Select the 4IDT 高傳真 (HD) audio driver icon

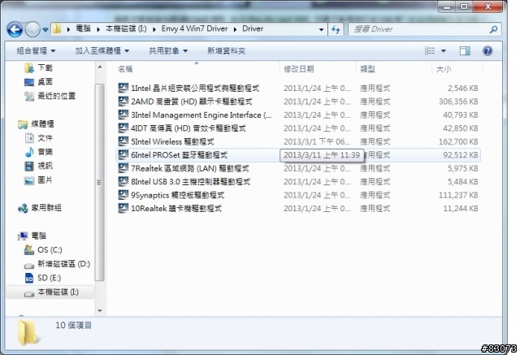123,128
